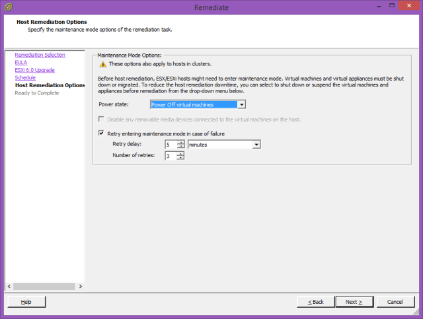This screenshot has height=319, width=423.
Task: Return to the Schedule step
Action: (x=25, y=77)
